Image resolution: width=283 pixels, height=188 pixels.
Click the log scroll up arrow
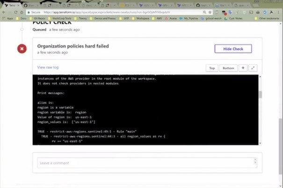pos(260,77)
